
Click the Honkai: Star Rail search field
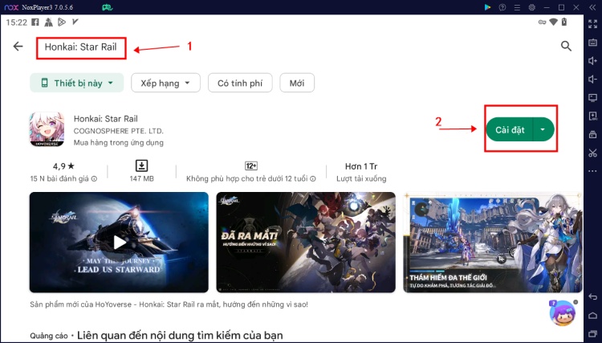tap(80, 47)
